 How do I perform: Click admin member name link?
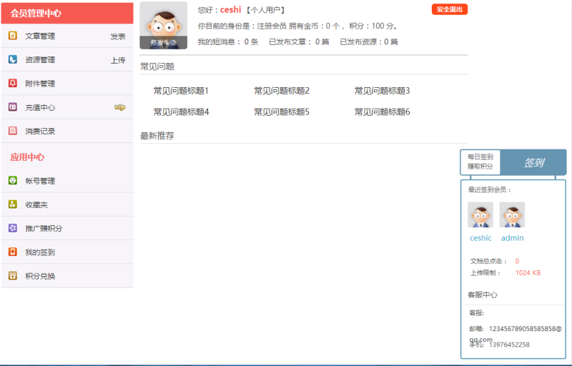click(x=512, y=238)
